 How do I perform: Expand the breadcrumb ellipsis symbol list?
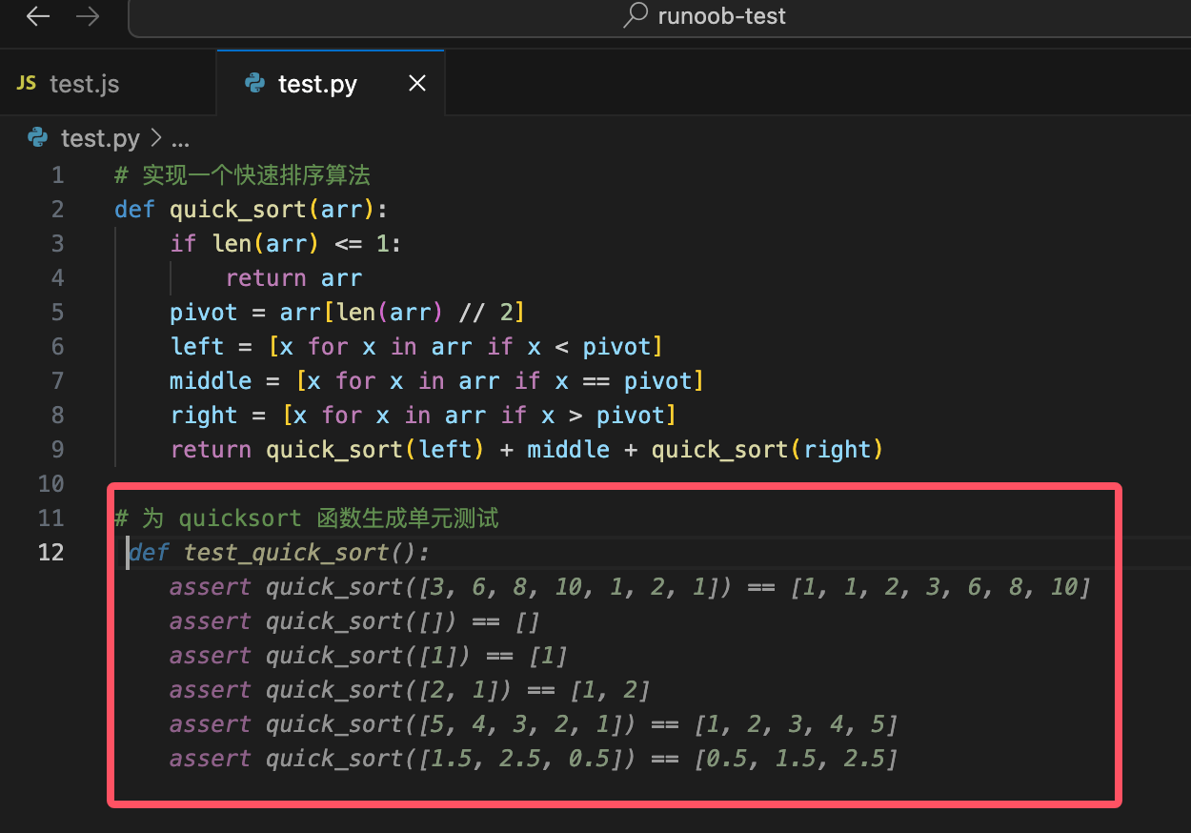tap(180, 139)
